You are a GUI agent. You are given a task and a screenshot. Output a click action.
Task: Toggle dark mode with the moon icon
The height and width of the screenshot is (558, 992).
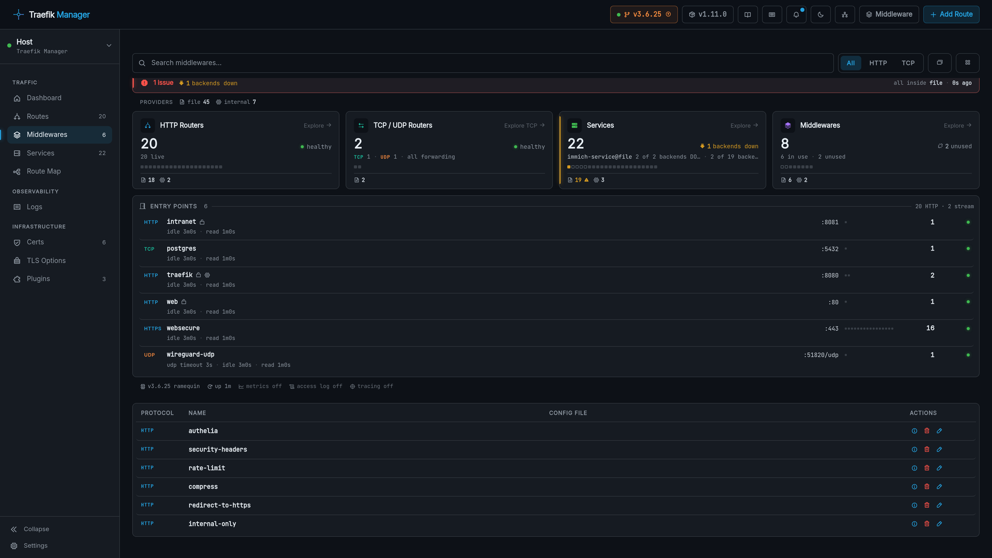tap(820, 14)
